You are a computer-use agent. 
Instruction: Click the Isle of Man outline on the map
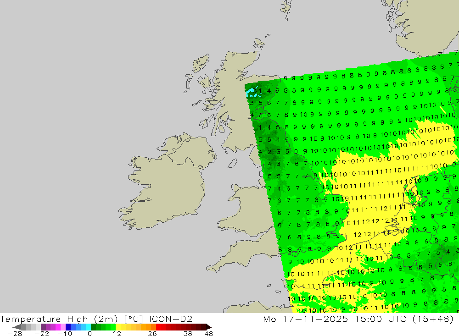point(232,163)
